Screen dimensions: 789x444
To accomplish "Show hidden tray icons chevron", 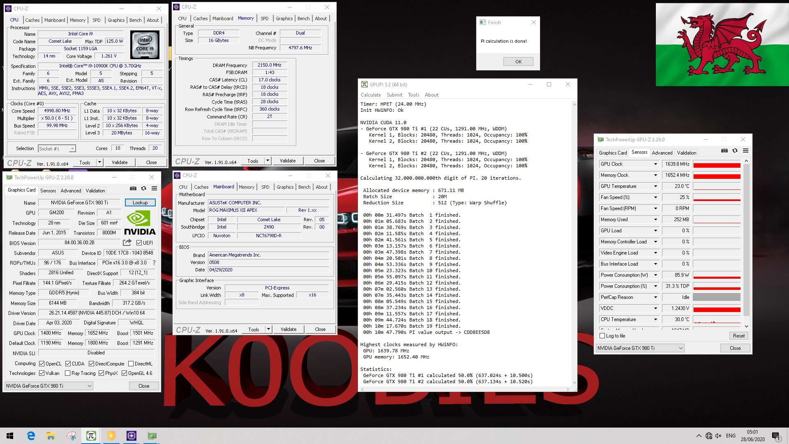I will tap(699, 436).
